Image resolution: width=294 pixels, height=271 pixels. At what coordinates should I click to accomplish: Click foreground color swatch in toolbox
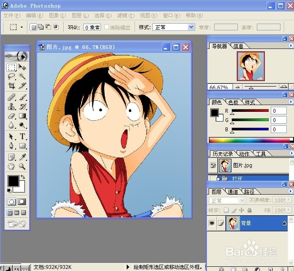[x=14, y=181]
